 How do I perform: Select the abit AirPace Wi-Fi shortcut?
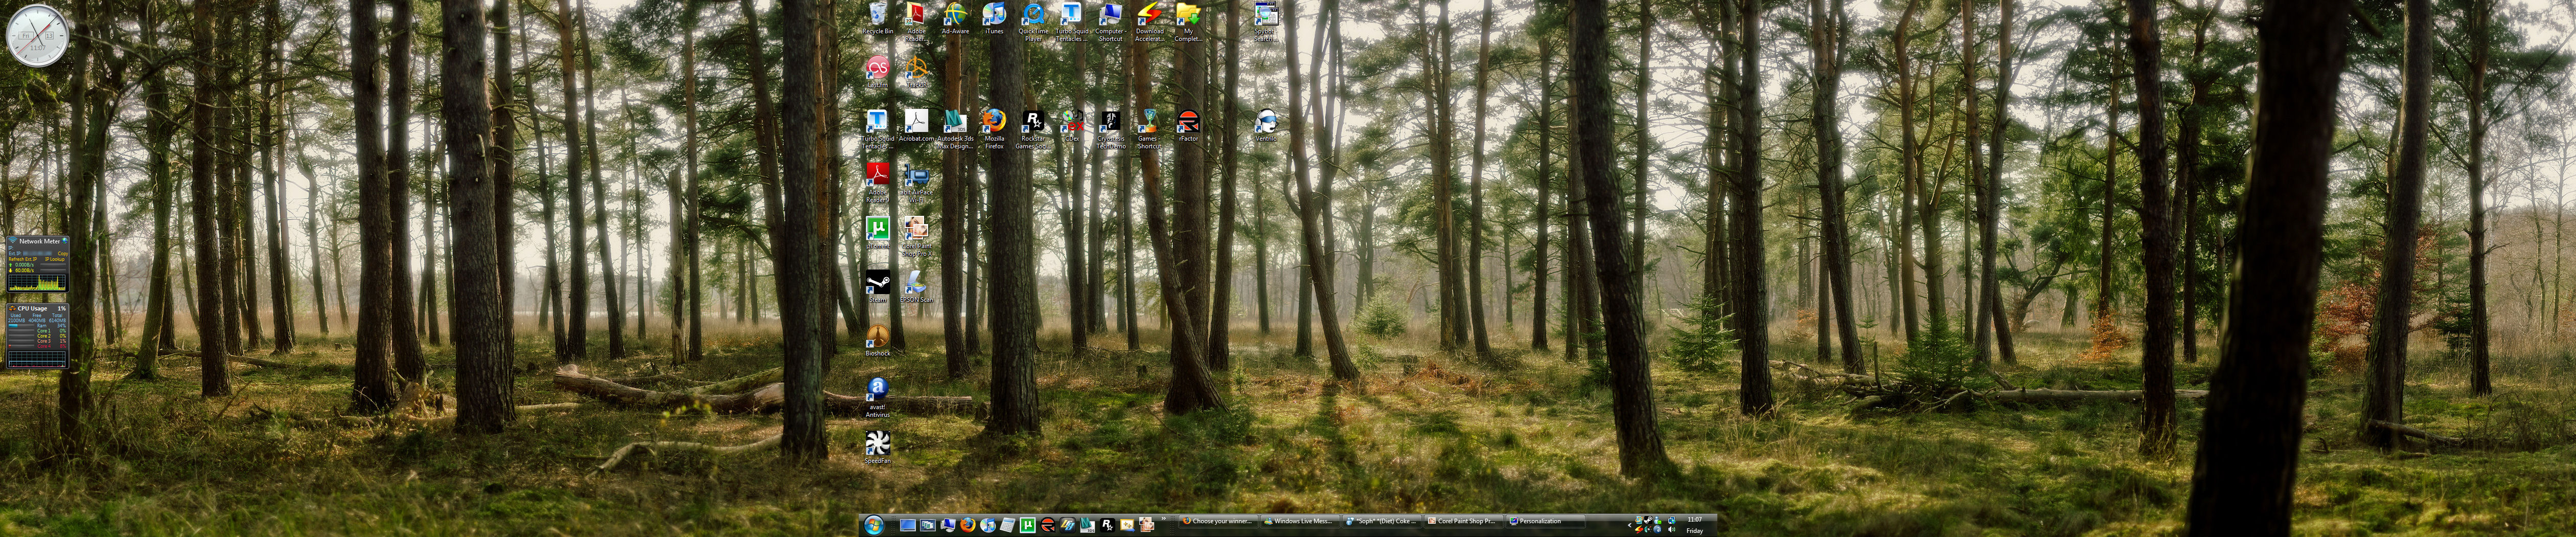click(916, 183)
